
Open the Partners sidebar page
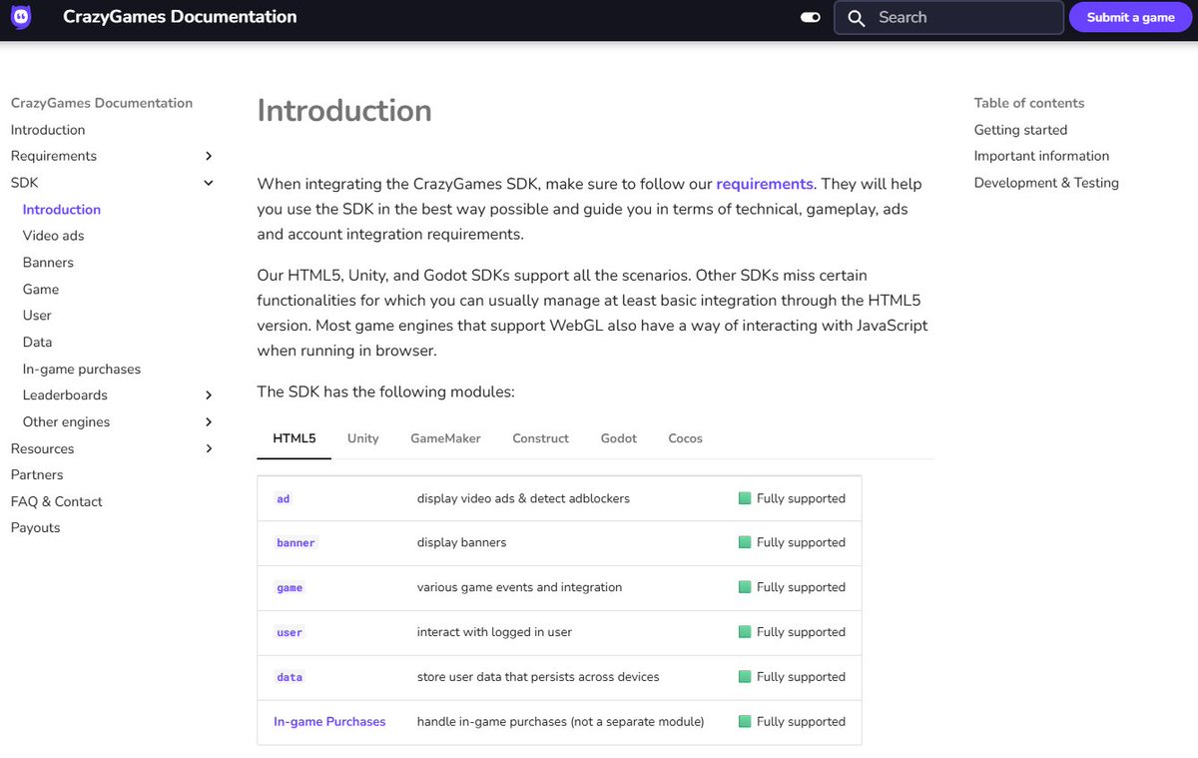tap(37, 475)
